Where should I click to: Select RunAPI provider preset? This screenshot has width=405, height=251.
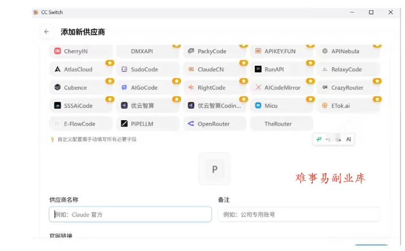pos(282,69)
